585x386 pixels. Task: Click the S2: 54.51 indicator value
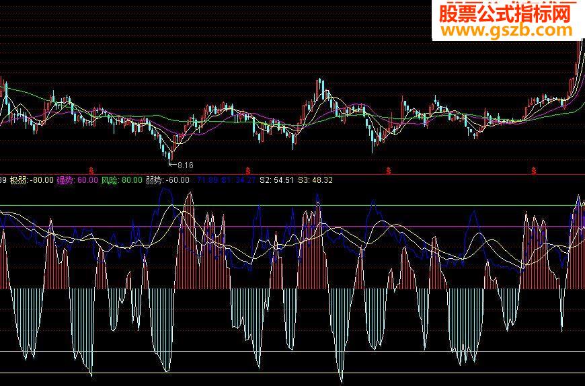[276, 180]
